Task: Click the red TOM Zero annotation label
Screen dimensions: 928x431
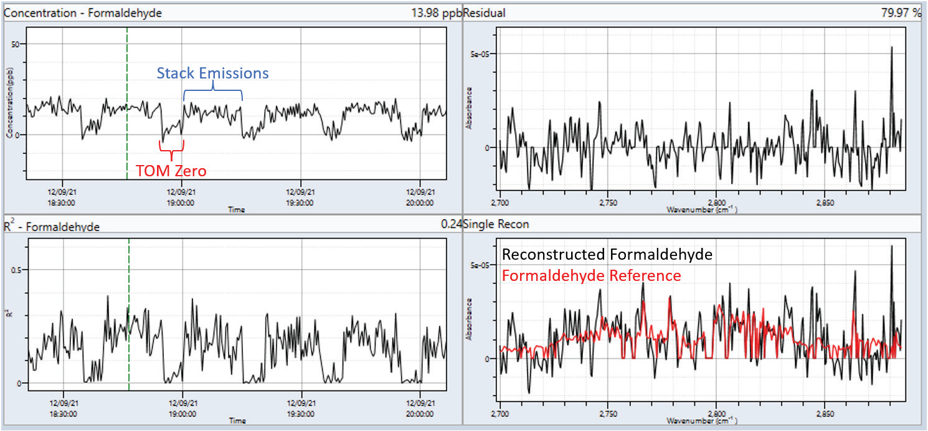Action: (171, 171)
